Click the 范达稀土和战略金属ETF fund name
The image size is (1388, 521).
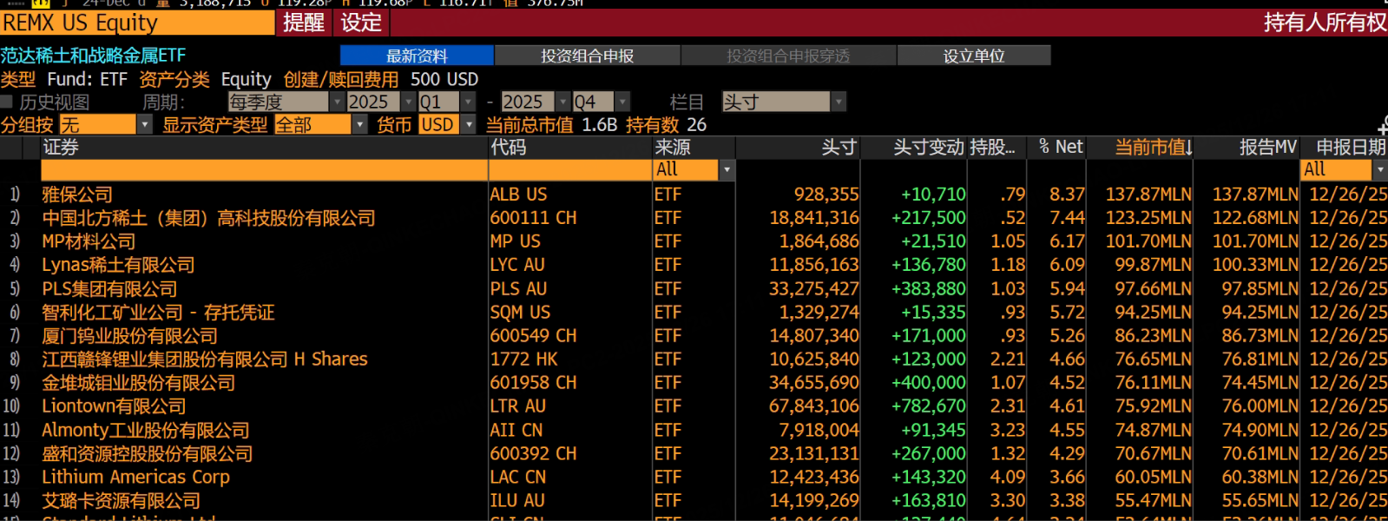(93, 56)
